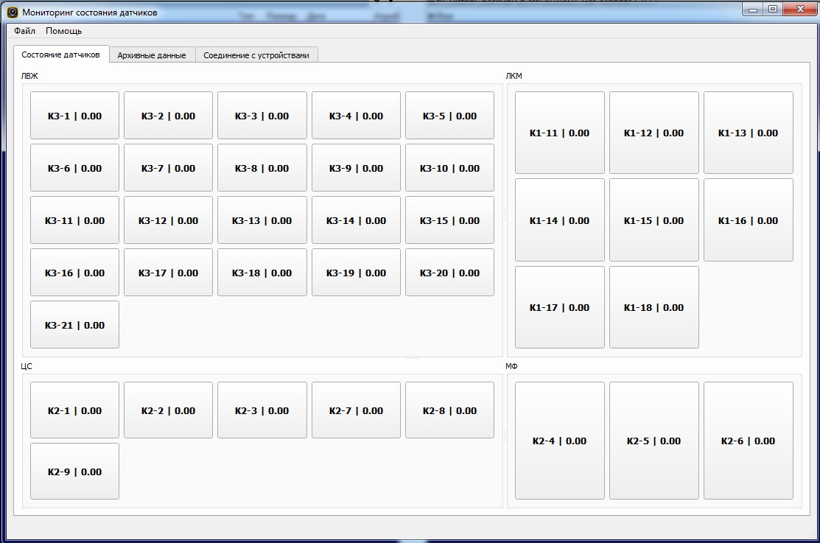Select sensor К2-7 button

pos(356,410)
